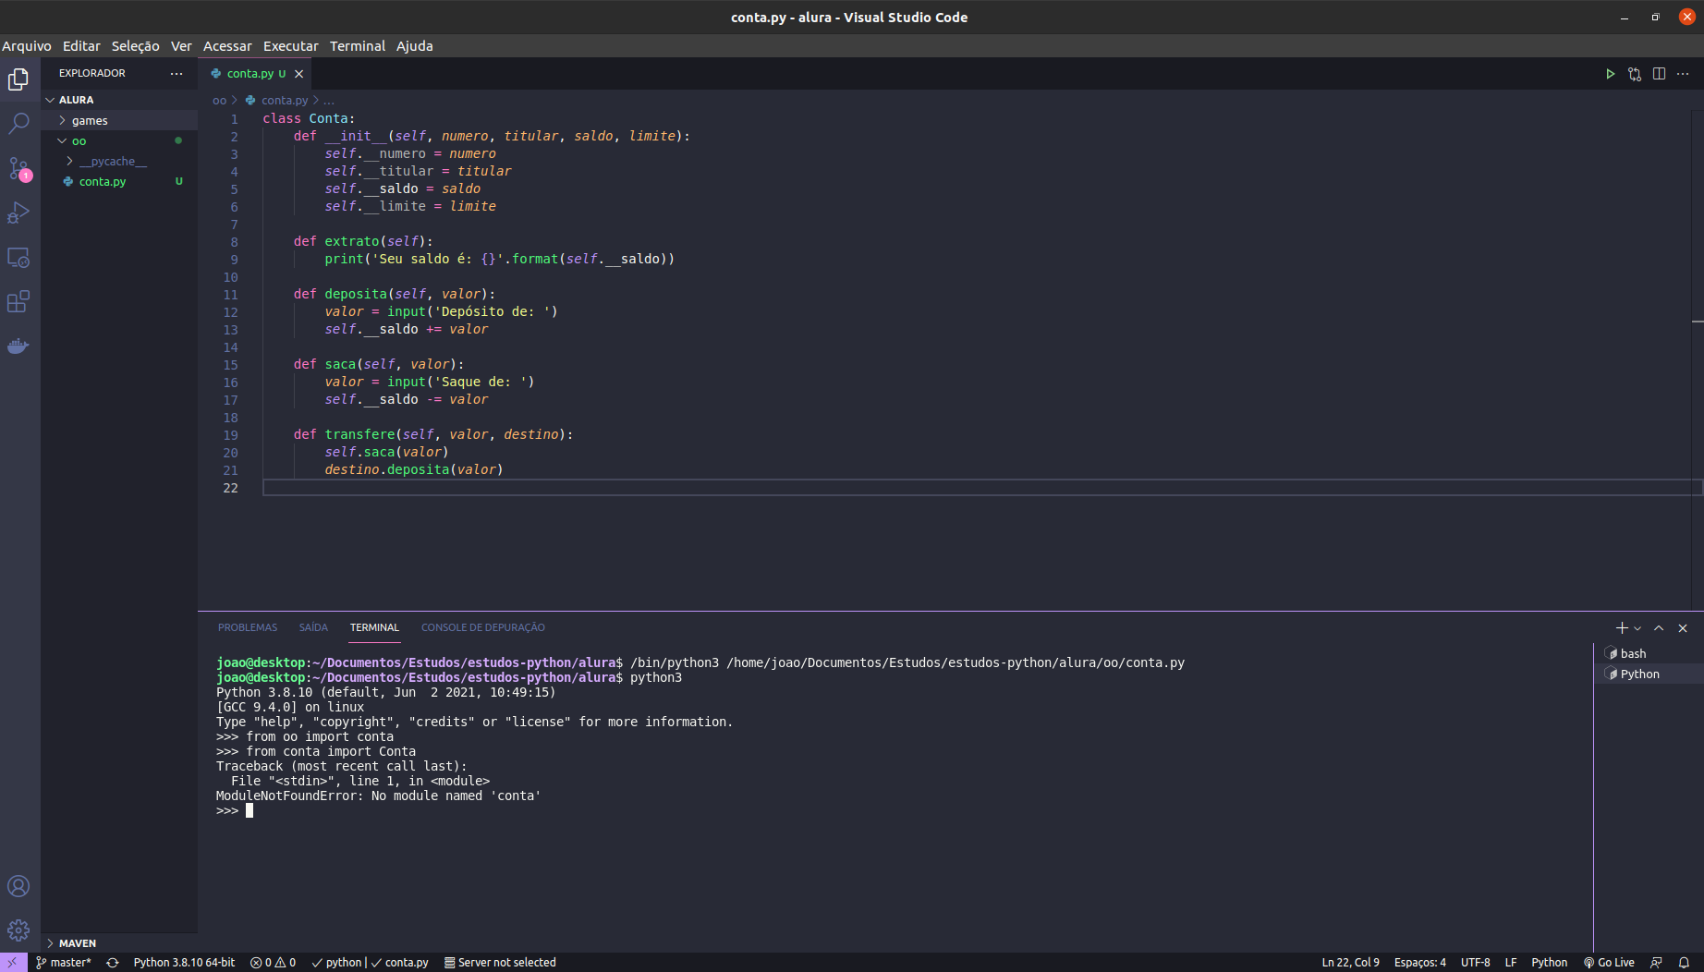Screen dimensions: 1704x972
Task: Switch to the CONSOLE DE DEPURAÇÃO tab
Action: 482,627
